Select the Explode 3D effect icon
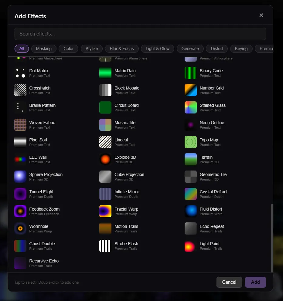This screenshot has height=301, width=283. 105,159
